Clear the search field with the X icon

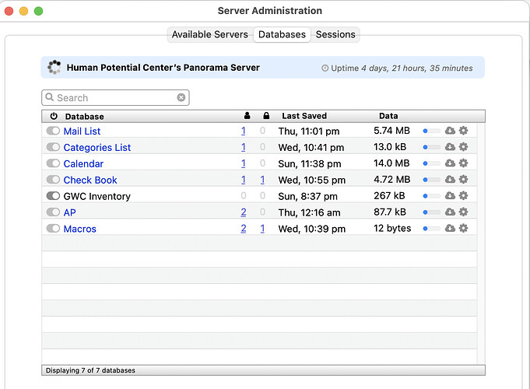[x=181, y=98]
